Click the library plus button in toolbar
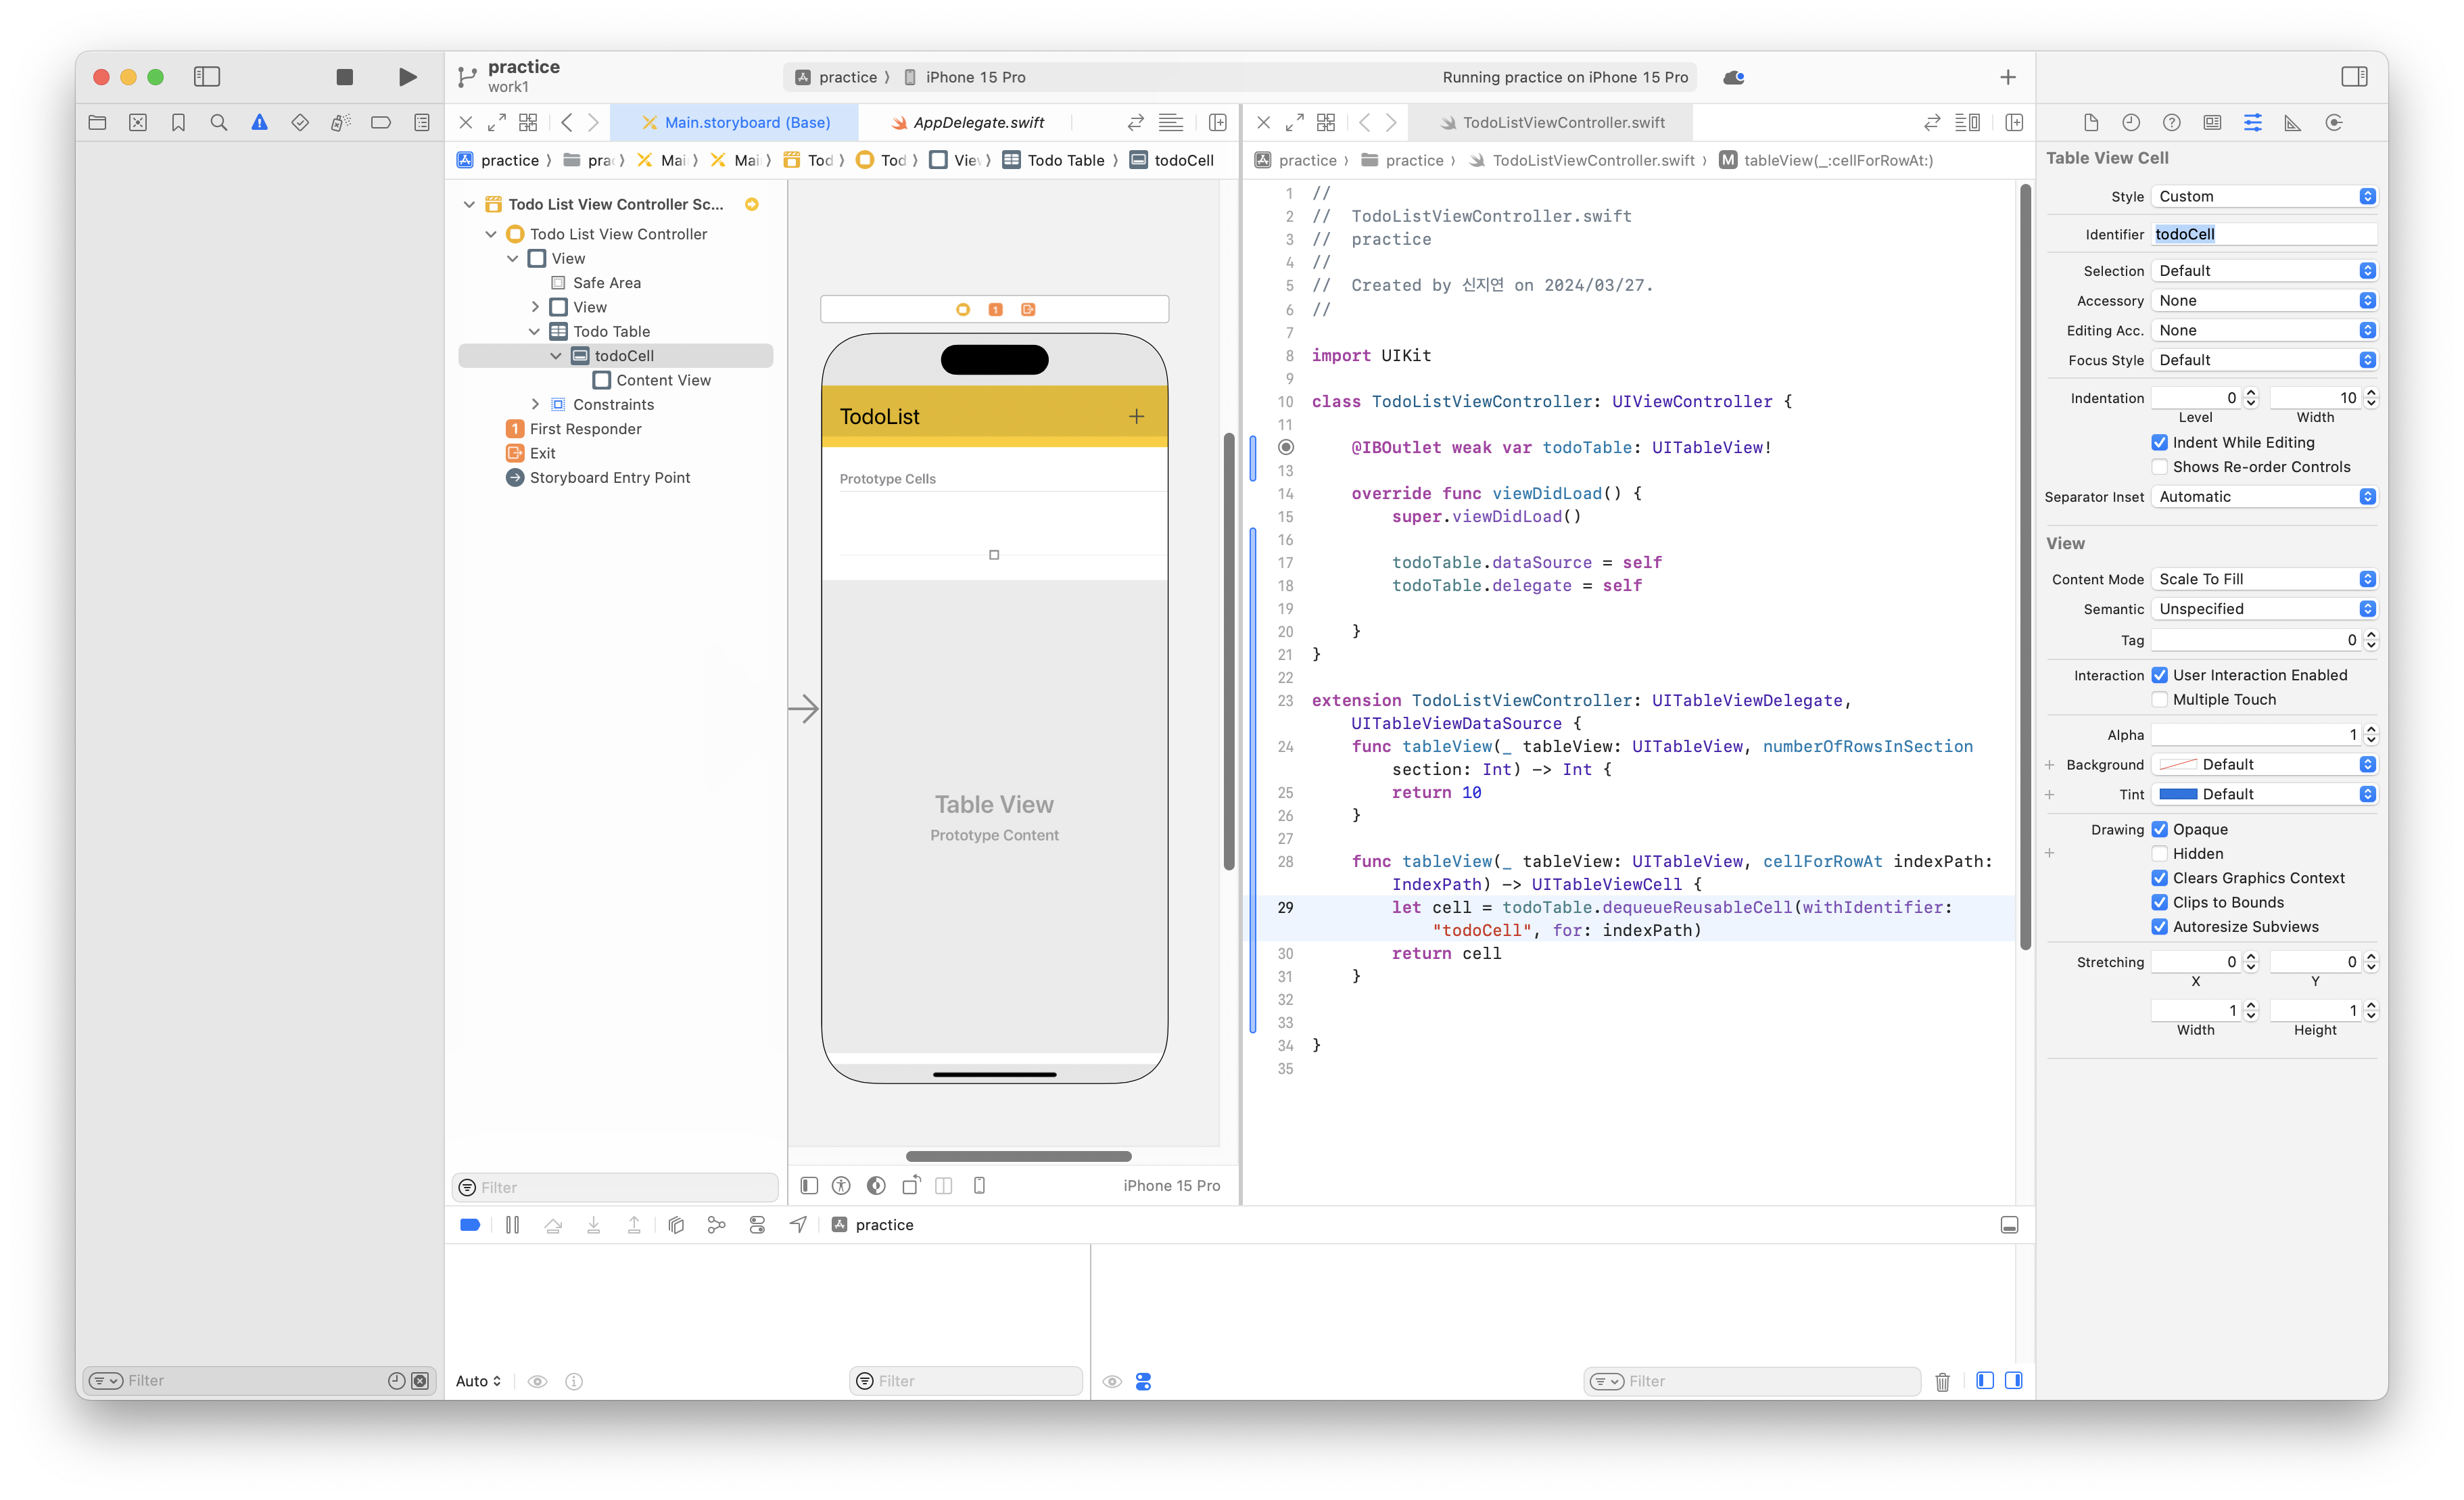Image resolution: width=2464 pixels, height=1500 pixels. click(2007, 77)
